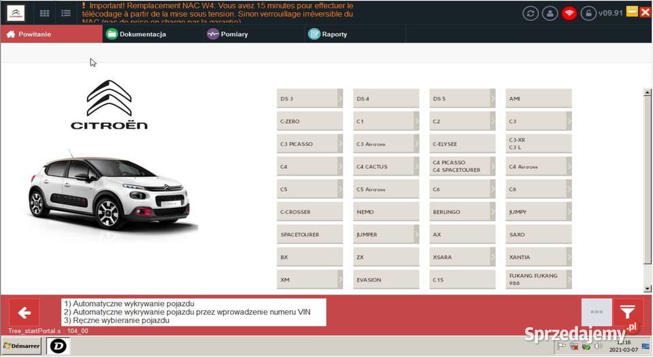Click the taskbar volume speaker icon
The width and height of the screenshot is (653, 357).
coord(599,346)
